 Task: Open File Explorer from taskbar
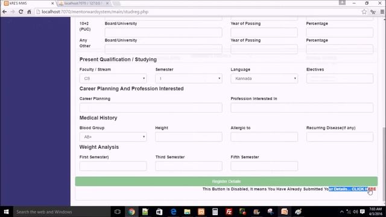187,212
